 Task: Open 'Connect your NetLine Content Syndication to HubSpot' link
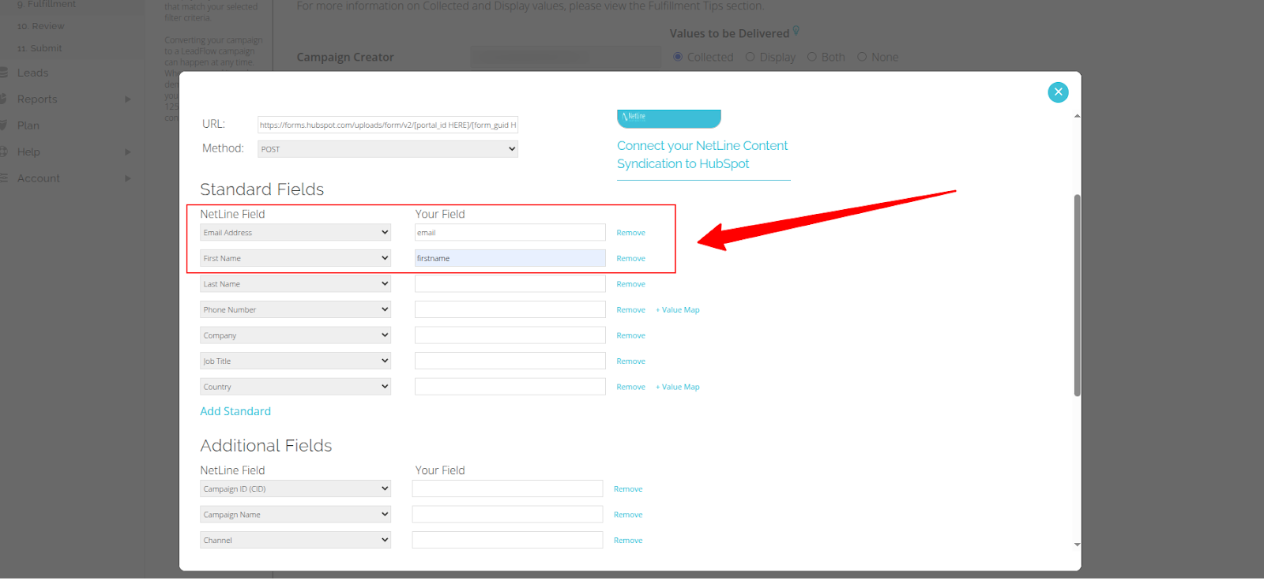coord(702,155)
